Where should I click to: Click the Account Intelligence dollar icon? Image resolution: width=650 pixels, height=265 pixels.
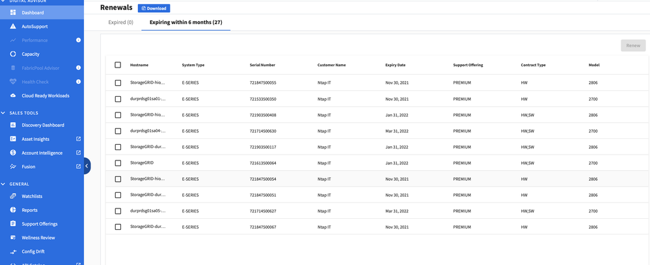[13, 153]
